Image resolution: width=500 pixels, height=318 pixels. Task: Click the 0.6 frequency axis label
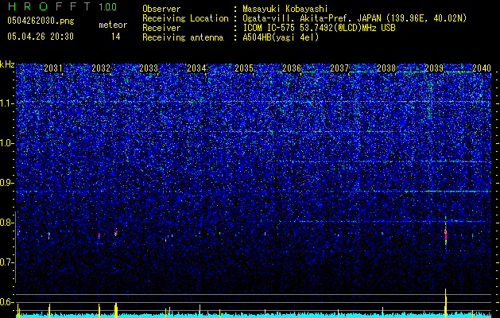click(7, 302)
